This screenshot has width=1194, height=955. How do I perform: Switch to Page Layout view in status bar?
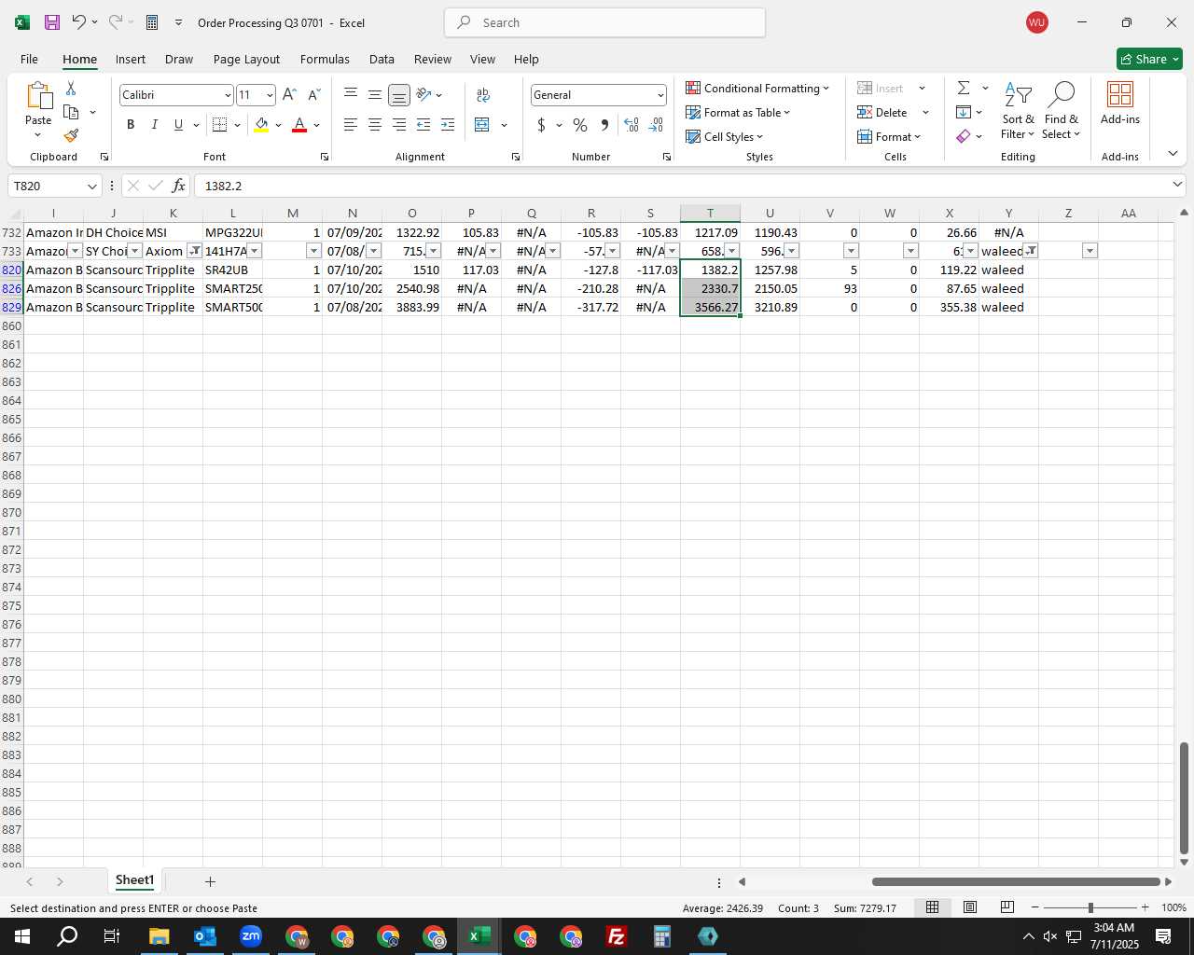pos(969,907)
